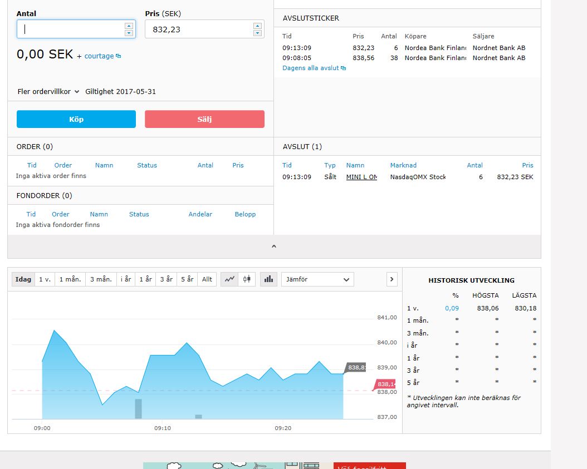Open the Jämför comparison dropdown
This screenshot has height=469, width=587.
(317, 279)
